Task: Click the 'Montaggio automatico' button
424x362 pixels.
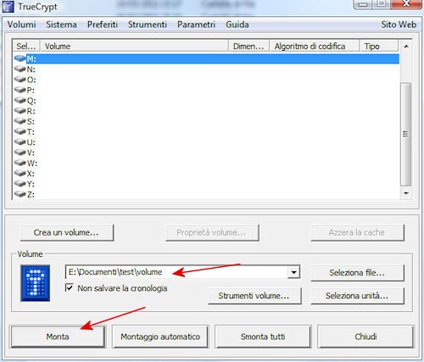Action: pos(160,337)
